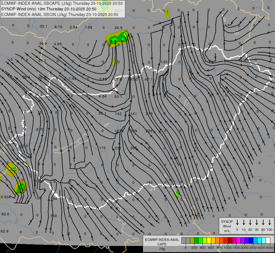Image resolution: width=275 pixels, height=253 pixels.
Task: Click the SBCIN layer title line
Action: click(60, 14)
